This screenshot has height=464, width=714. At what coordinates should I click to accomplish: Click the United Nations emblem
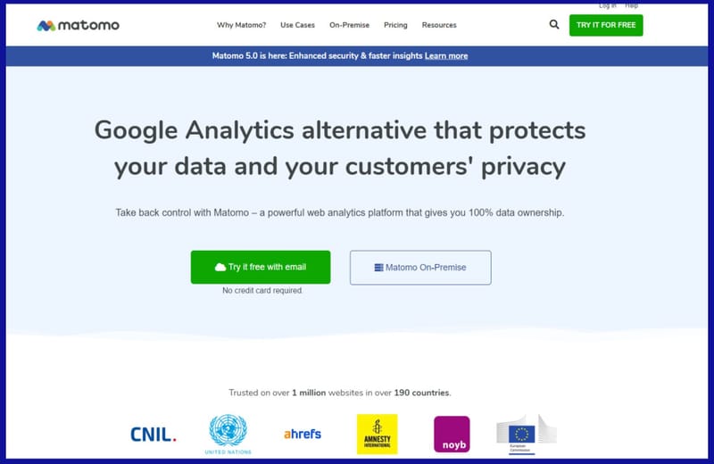(226, 434)
